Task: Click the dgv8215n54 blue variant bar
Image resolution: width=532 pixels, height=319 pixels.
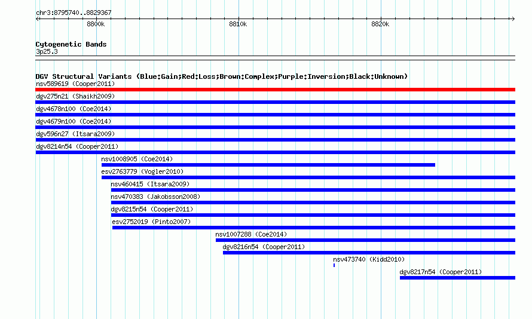Action: pos(313,215)
